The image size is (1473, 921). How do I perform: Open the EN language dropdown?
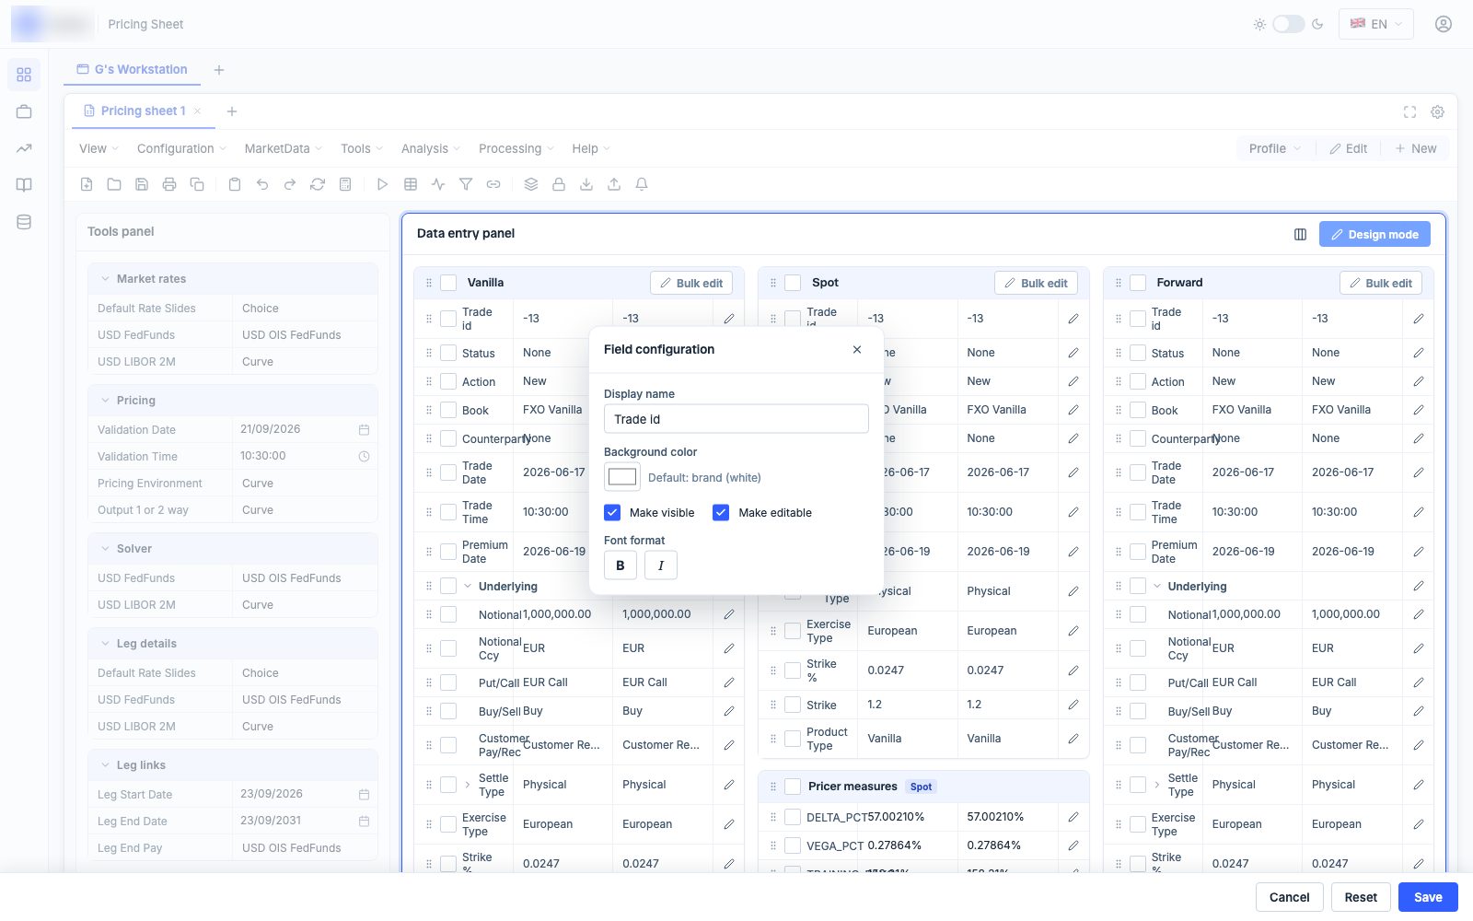click(1376, 24)
